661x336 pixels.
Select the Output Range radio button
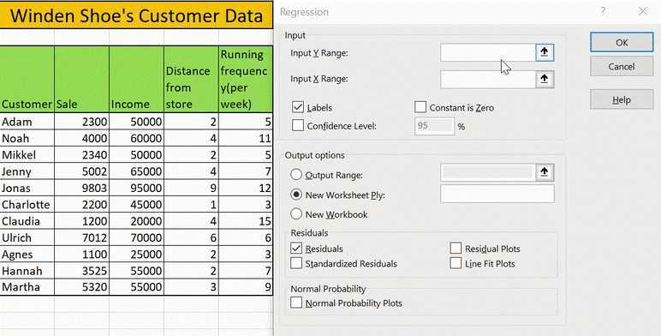[296, 174]
